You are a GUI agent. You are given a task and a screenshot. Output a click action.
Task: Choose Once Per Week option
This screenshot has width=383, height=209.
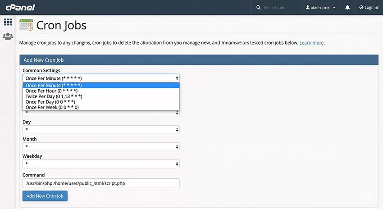click(101, 108)
